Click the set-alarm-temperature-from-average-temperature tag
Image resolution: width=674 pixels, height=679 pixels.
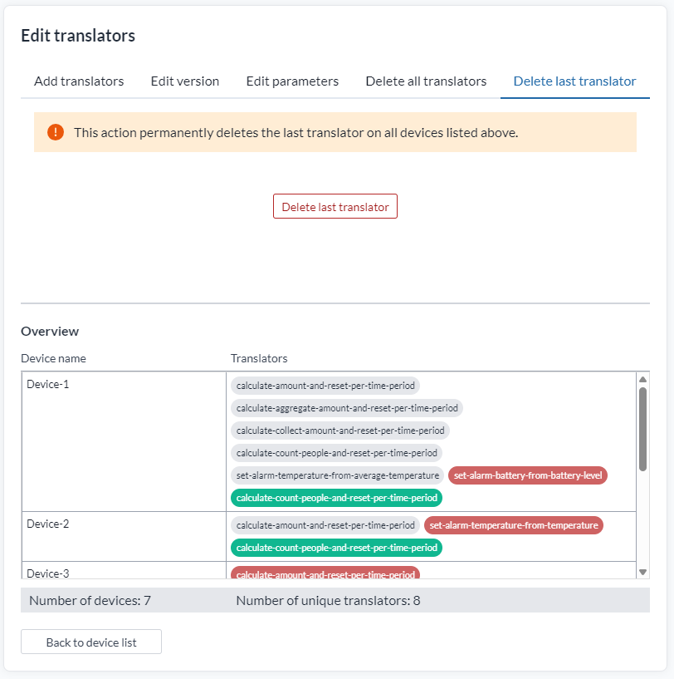click(338, 475)
